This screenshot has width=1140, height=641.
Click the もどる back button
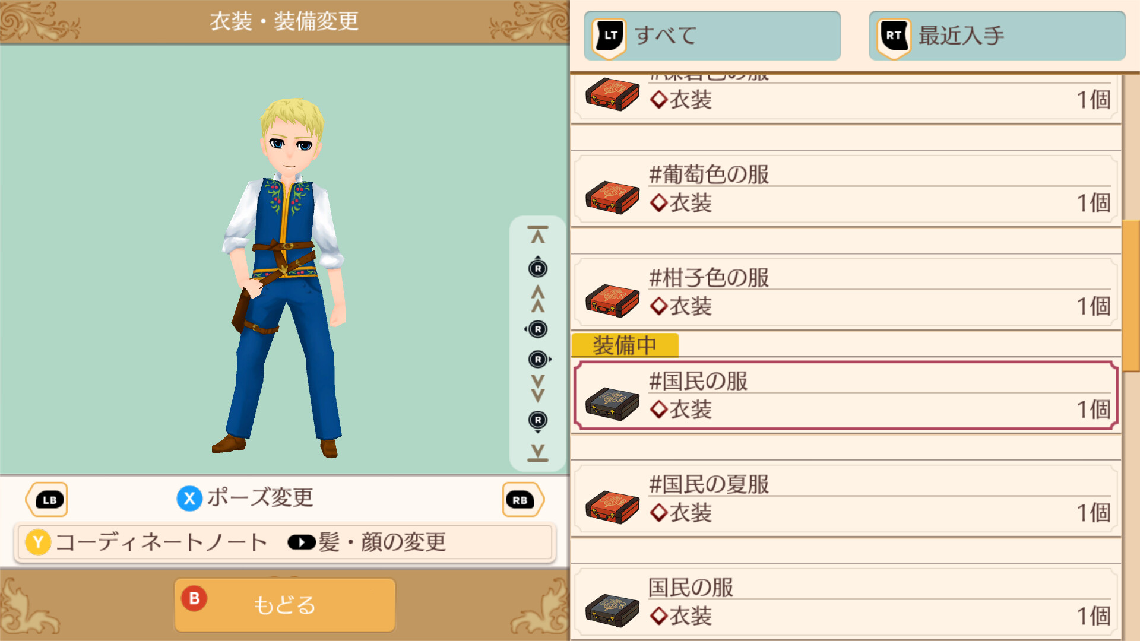point(285,605)
